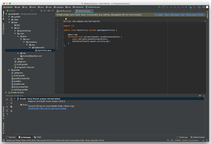211x144 pixels.
Task: Open the Messages panel gear settings
Action: 200,96
